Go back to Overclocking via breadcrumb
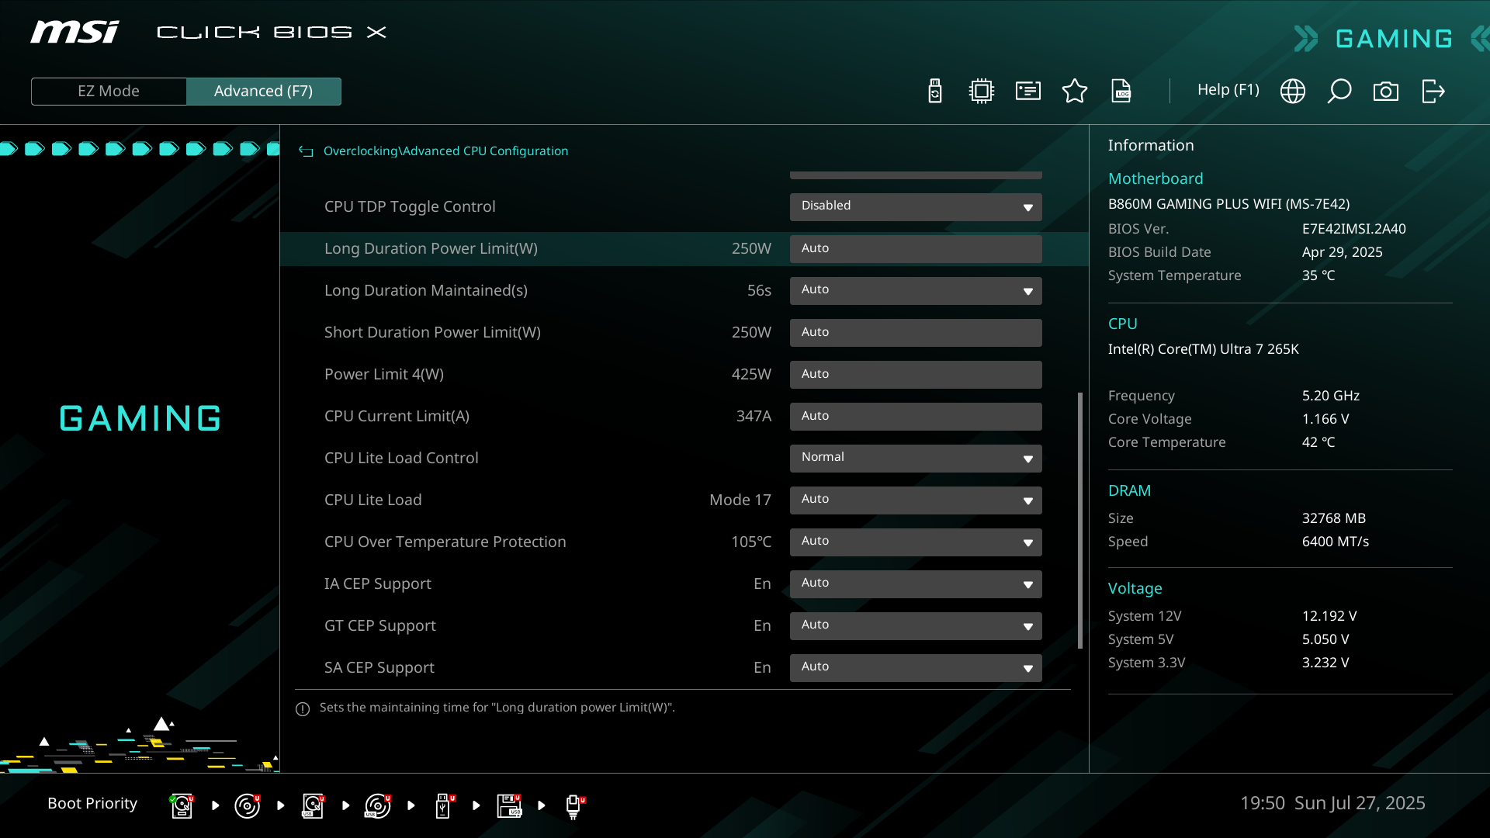The width and height of the screenshot is (1490, 838). pyautogui.click(x=359, y=151)
